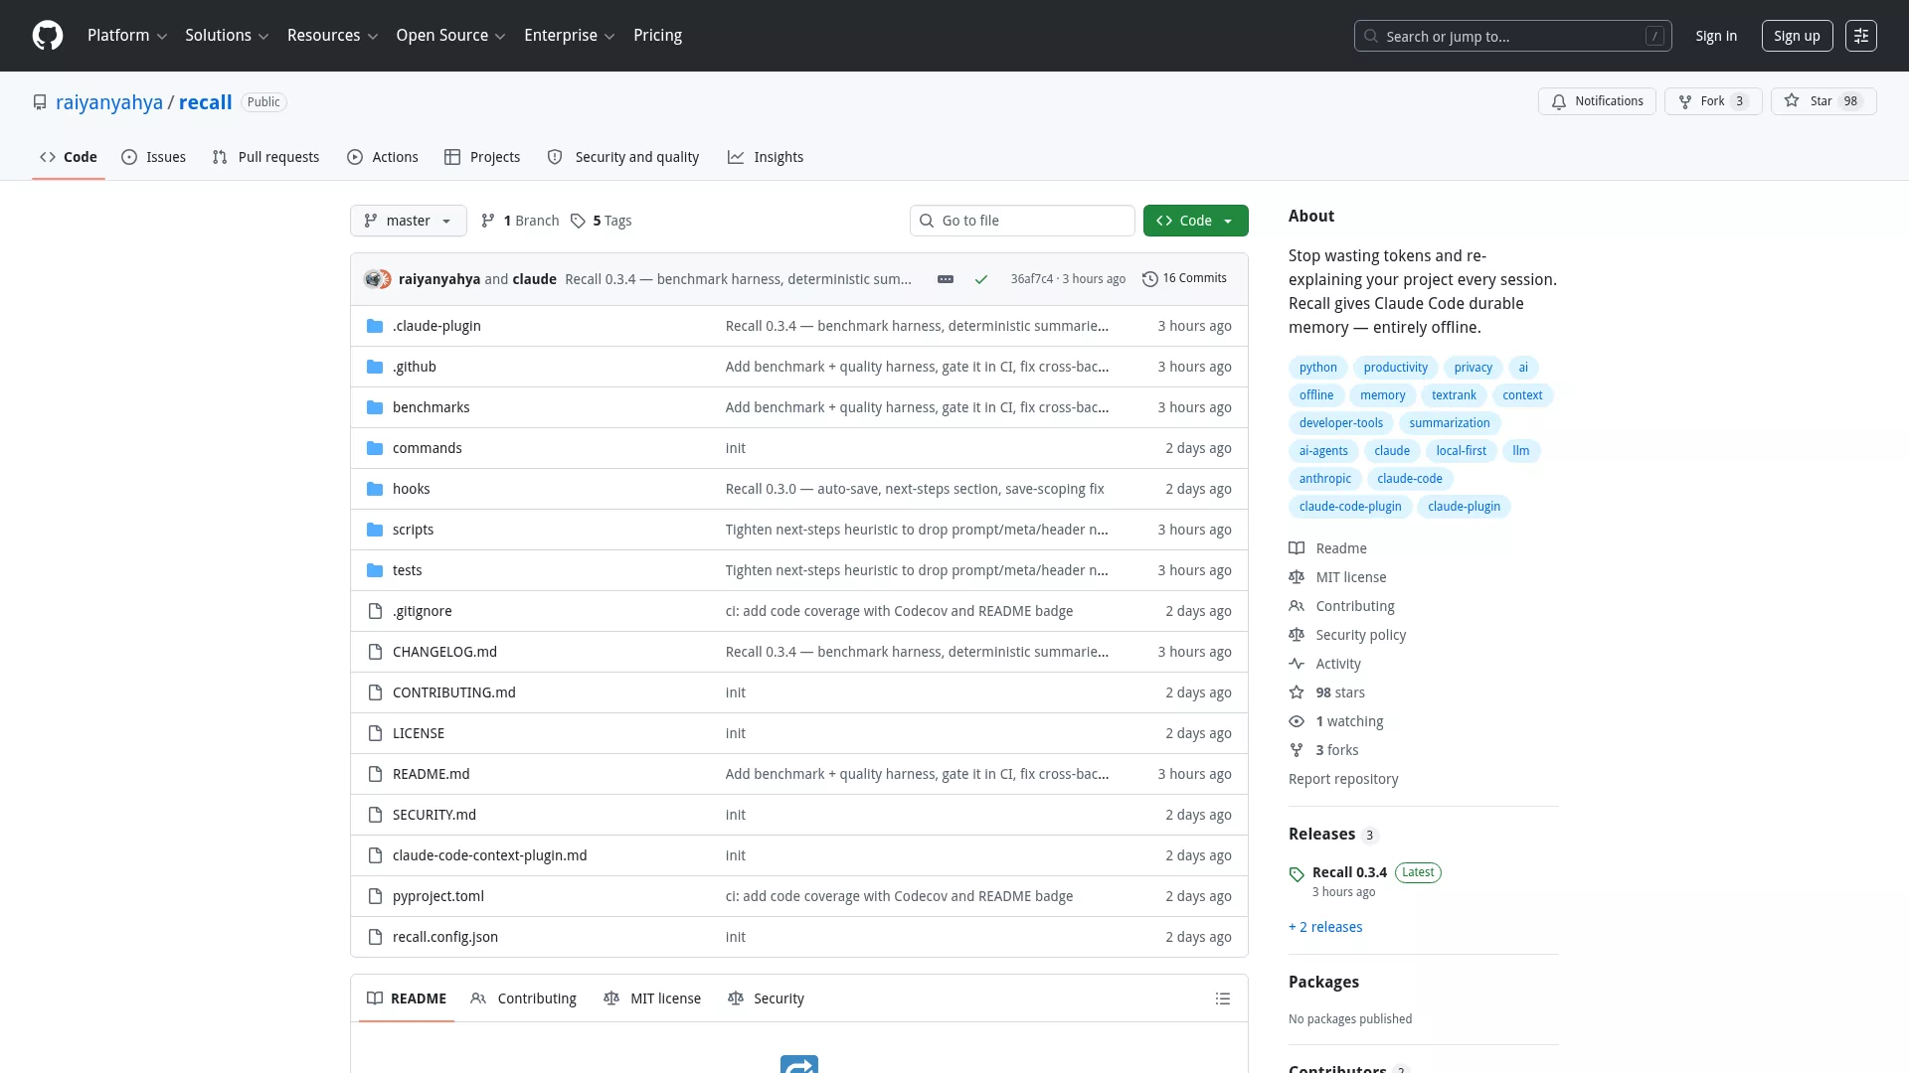Open the claude-code-context-plugin.md file
1909x1073 pixels.
(x=490, y=855)
